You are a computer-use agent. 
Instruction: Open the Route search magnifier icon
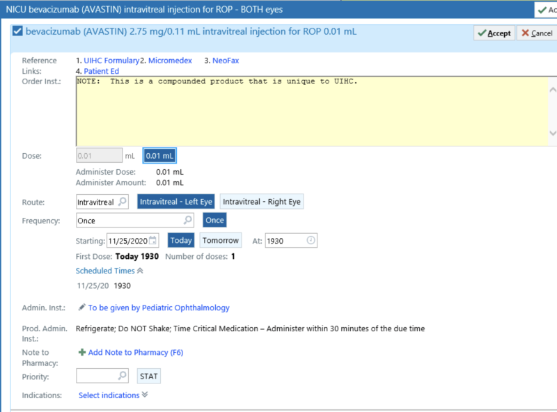point(123,201)
